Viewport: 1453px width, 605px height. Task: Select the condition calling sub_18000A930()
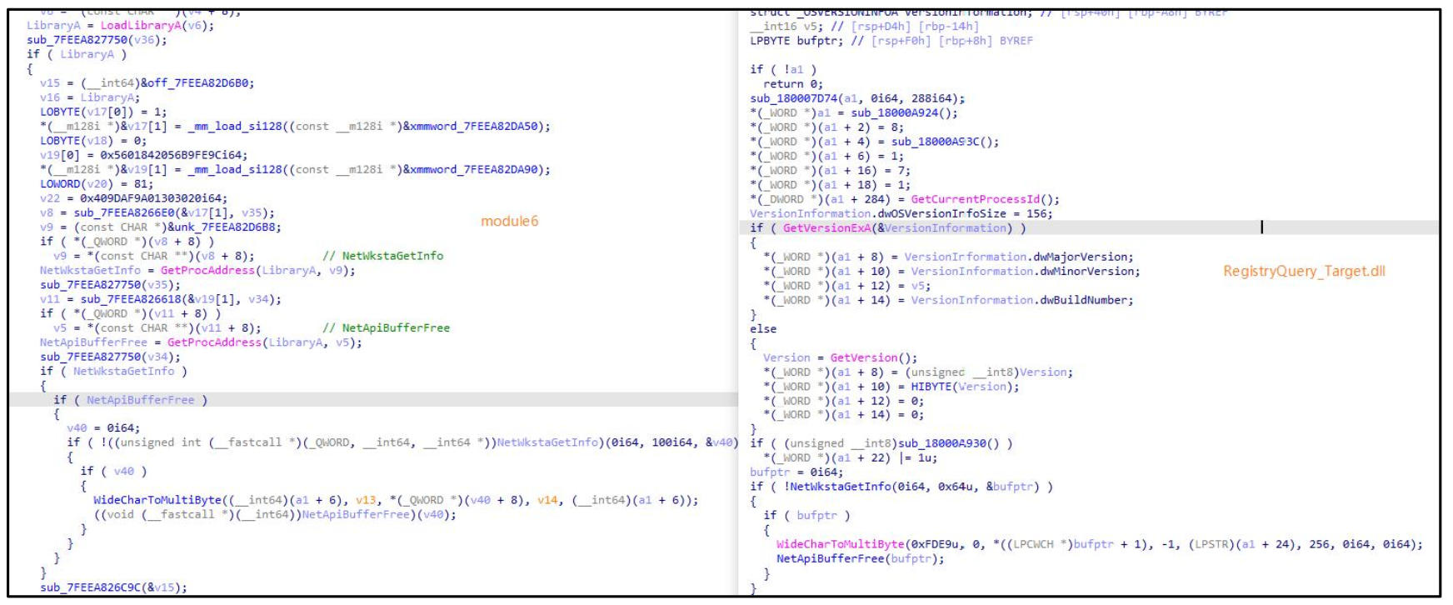point(881,443)
